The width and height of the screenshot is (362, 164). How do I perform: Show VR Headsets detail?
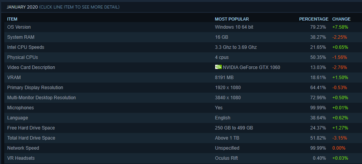tap(20, 158)
